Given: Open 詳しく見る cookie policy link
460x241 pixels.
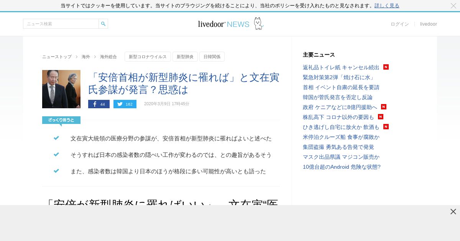Looking at the screenshot, I should (387, 6).
